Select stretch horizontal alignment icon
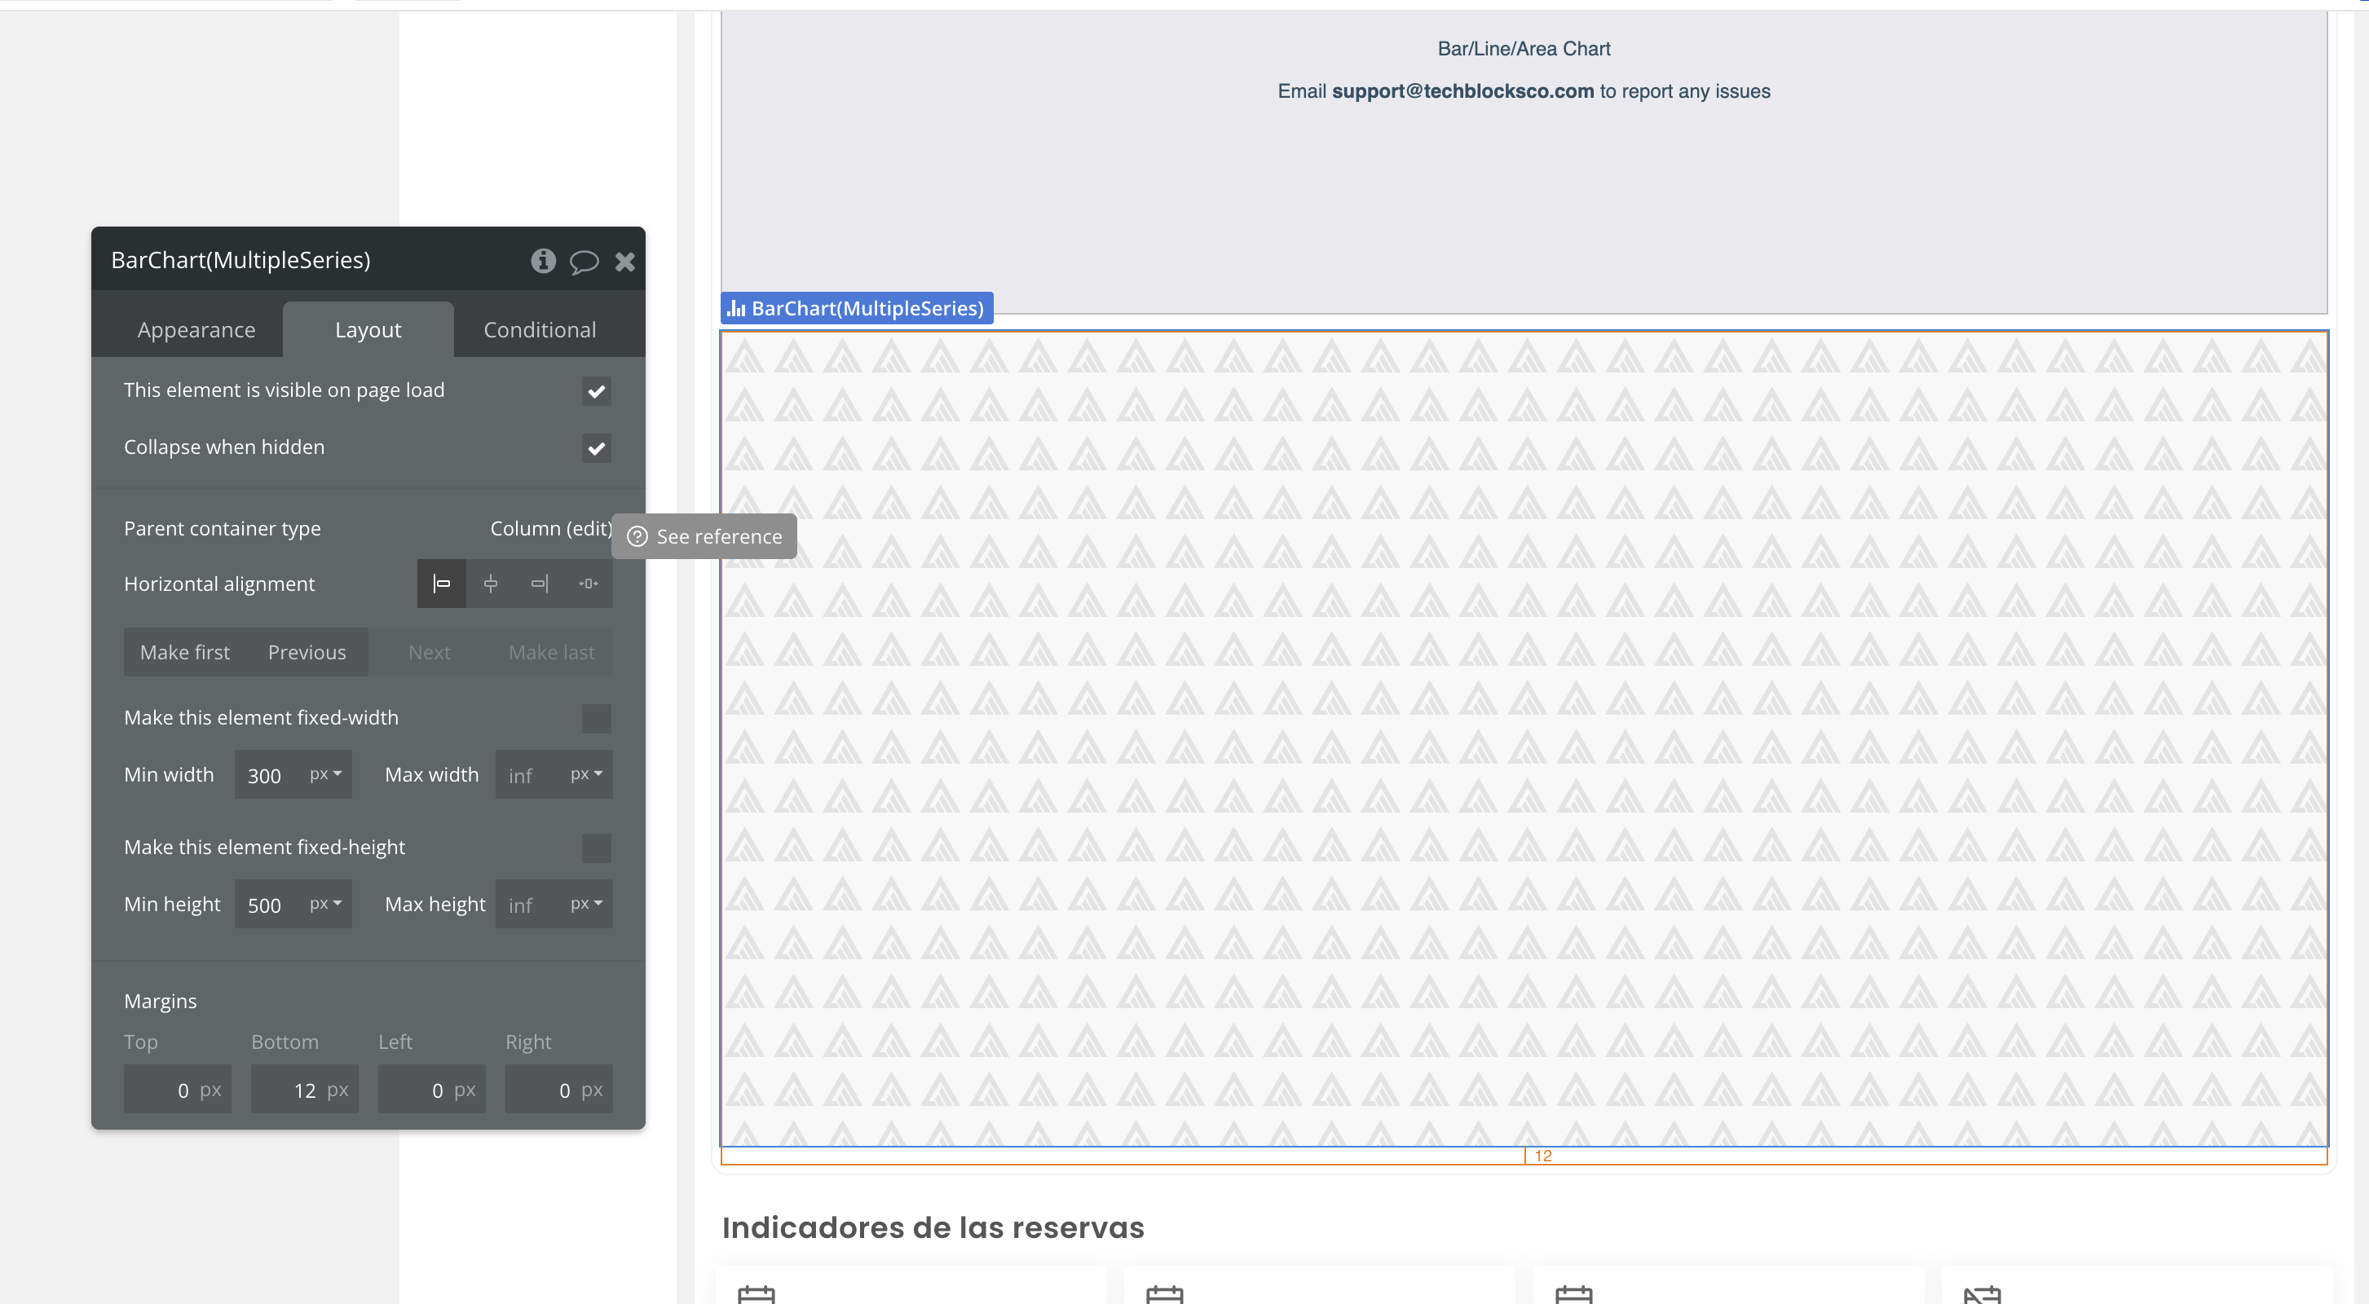The width and height of the screenshot is (2369, 1304). point(588,584)
